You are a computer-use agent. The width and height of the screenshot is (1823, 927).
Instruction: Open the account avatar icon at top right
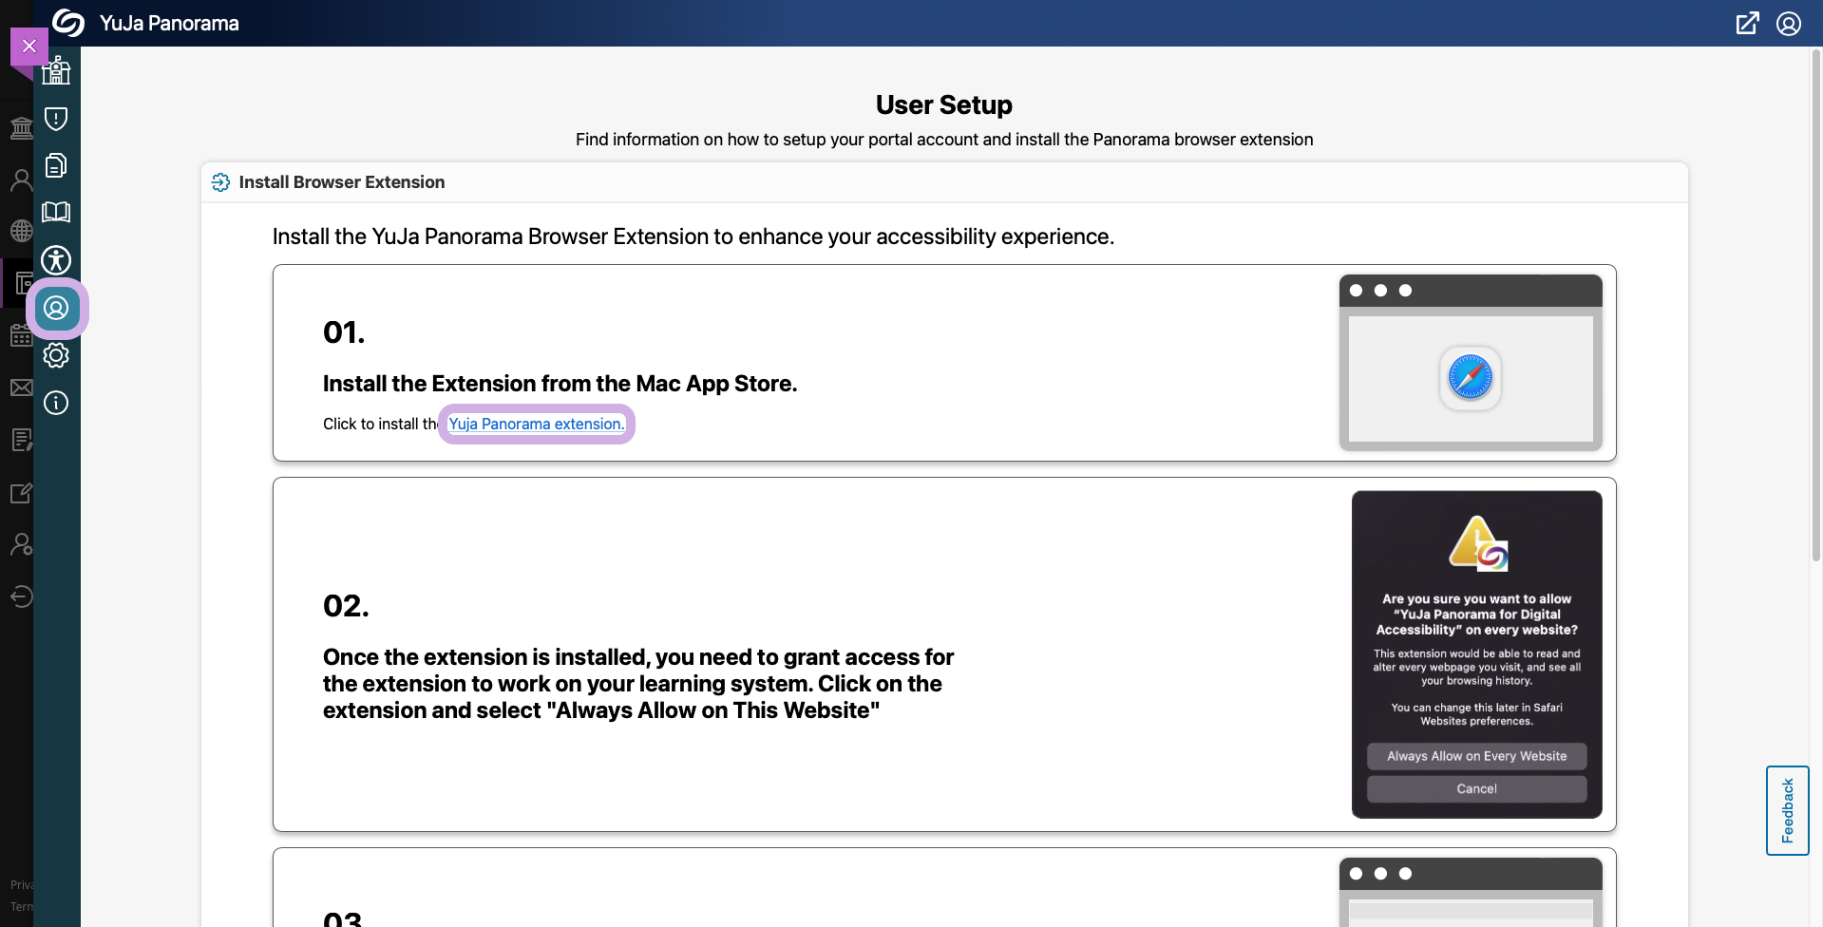click(x=1789, y=24)
